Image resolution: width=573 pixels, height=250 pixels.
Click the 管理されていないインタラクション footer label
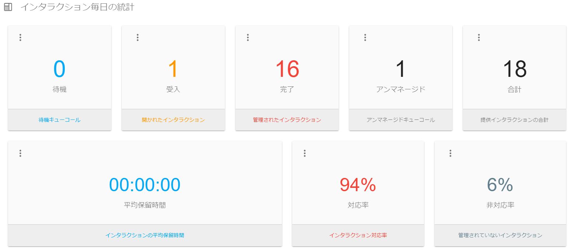500,235
